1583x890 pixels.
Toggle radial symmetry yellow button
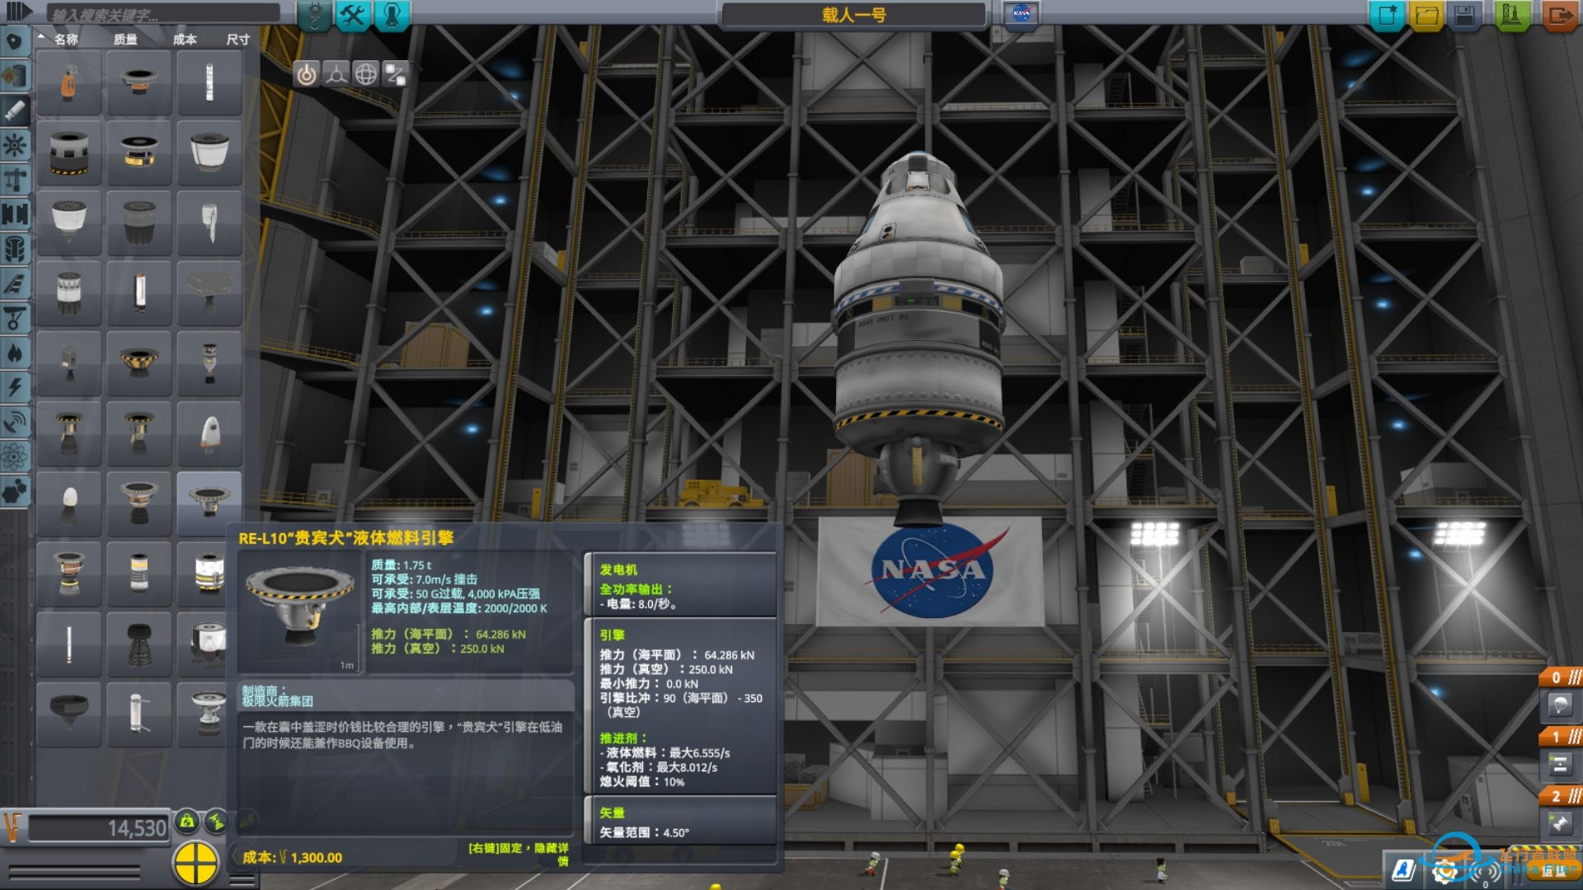(x=195, y=863)
